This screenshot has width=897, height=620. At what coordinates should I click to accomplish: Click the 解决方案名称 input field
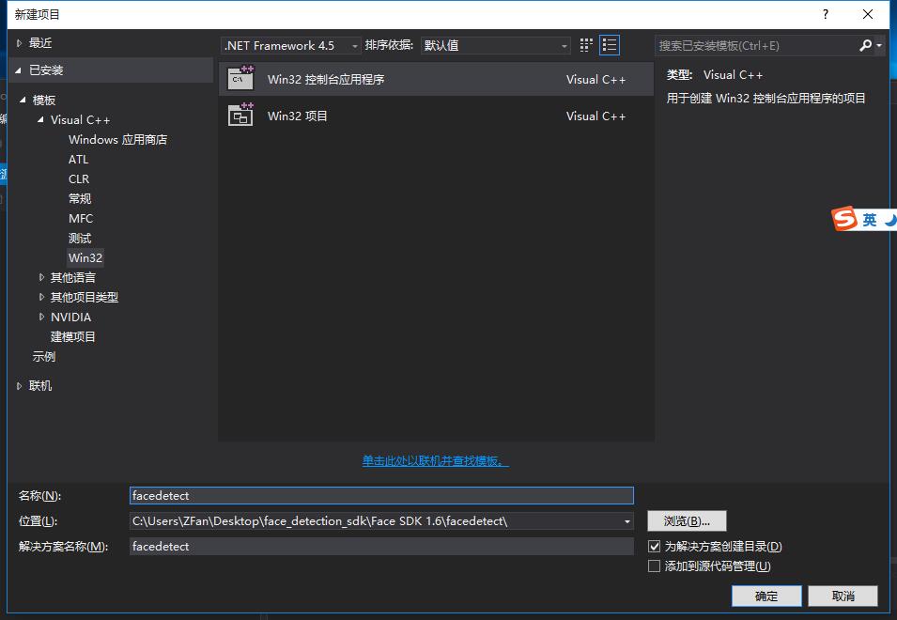coord(381,546)
